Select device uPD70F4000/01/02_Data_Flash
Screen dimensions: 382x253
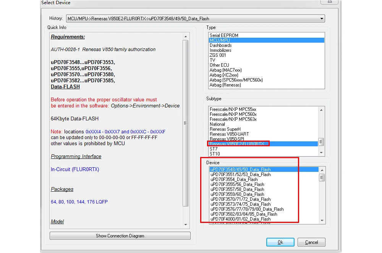264,219
